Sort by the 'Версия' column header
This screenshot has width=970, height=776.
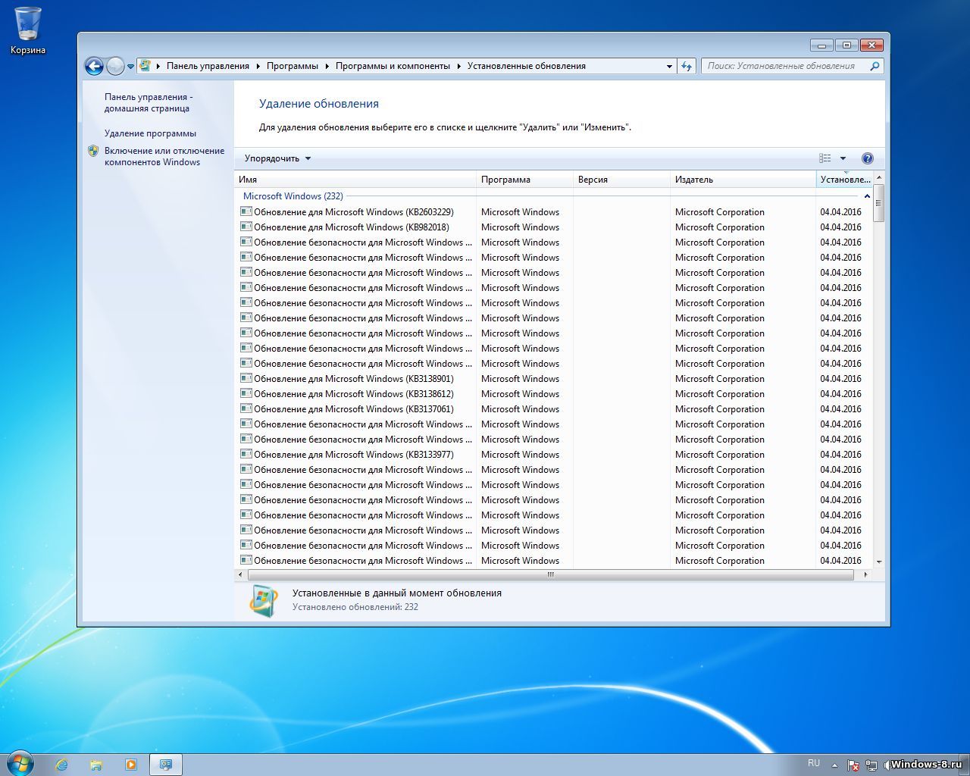[x=622, y=180]
